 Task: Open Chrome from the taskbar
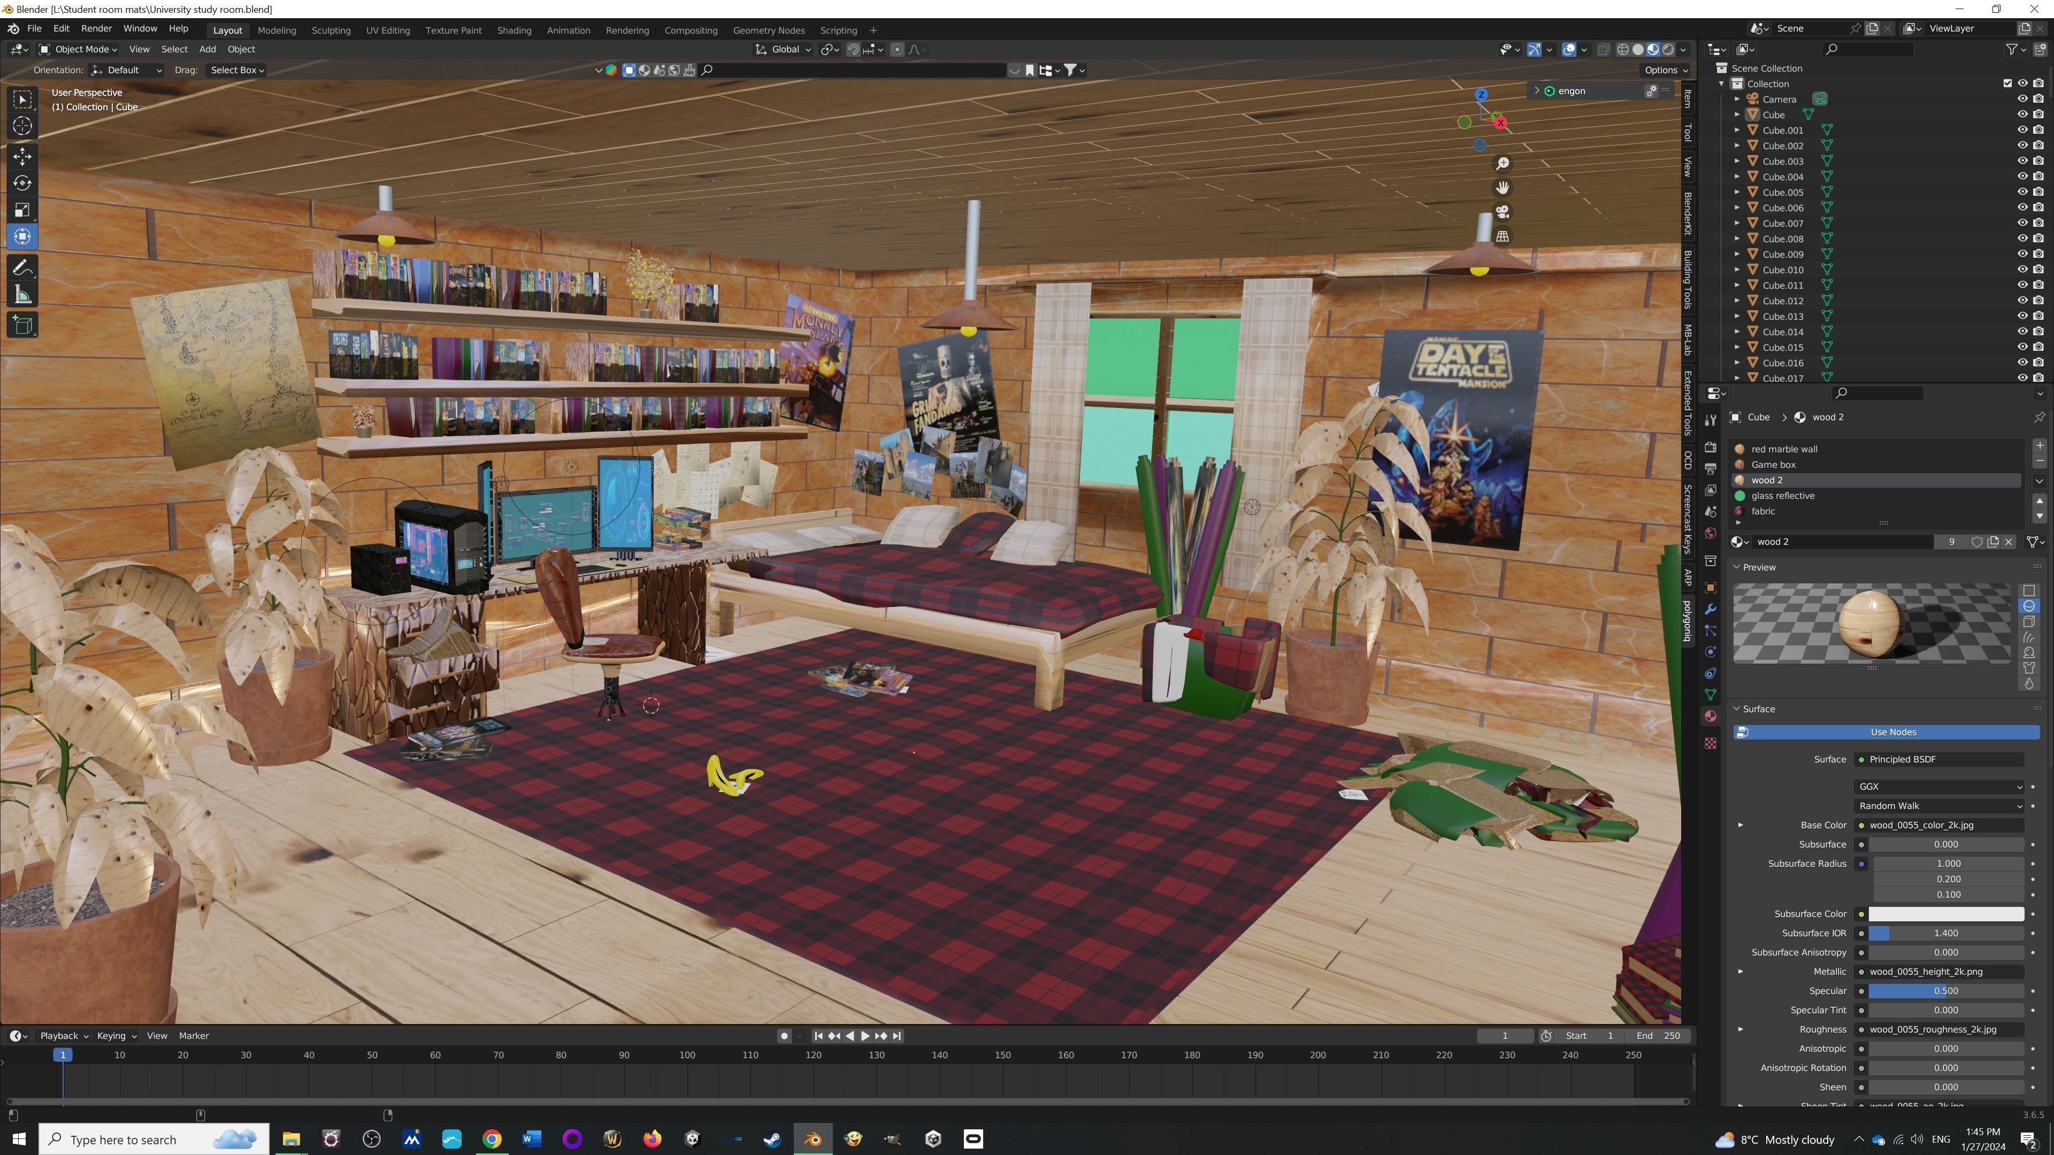pyautogui.click(x=492, y=1139)
